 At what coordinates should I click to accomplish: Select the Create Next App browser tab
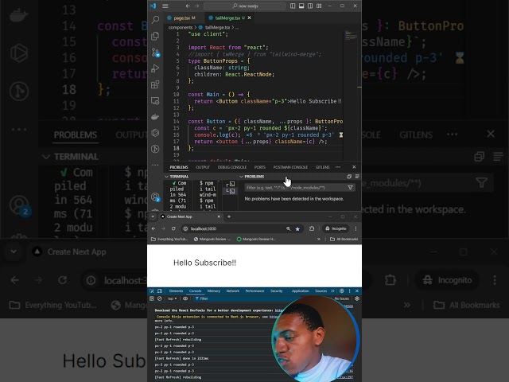point(190,216)
